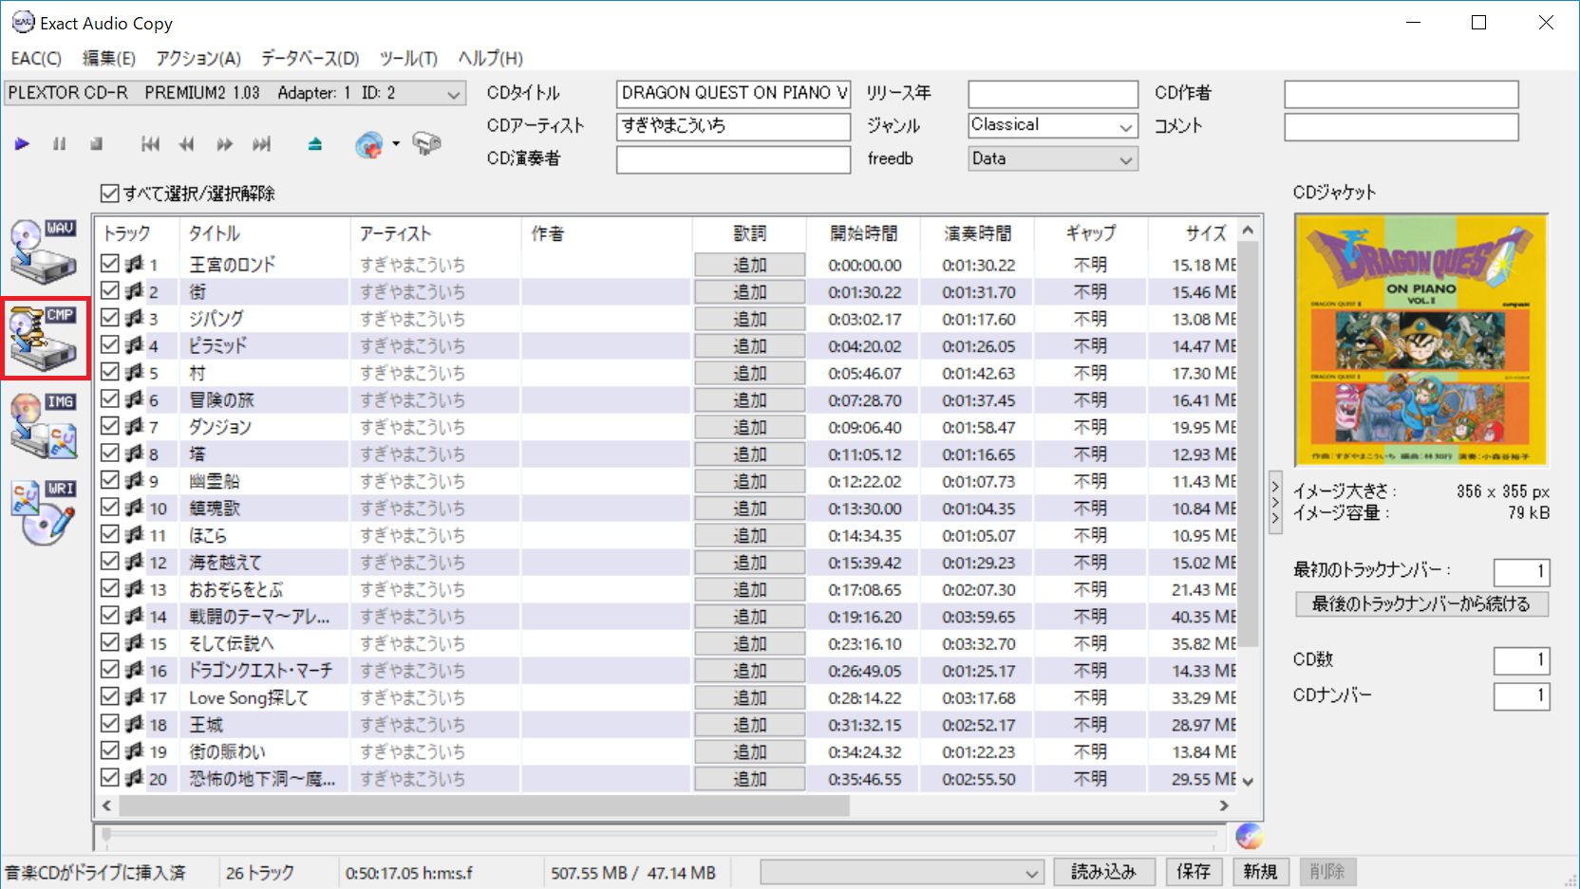The height and width of the screenshot is (889, 1580).
Task: Click the Exact Audio Copy title bar icon
Action: click(x=23, y=23)
